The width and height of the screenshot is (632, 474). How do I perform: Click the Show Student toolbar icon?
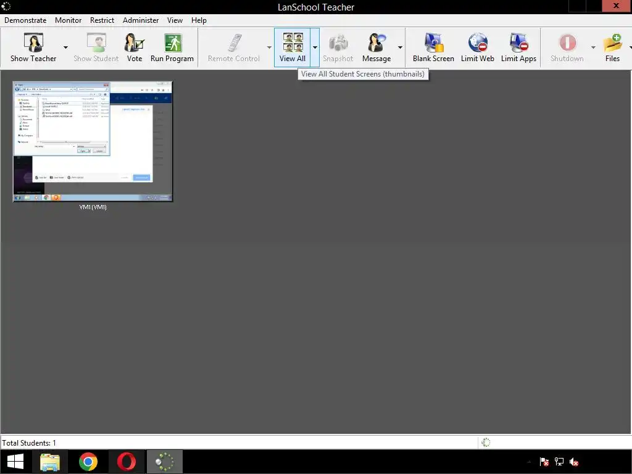coord(96,48)
